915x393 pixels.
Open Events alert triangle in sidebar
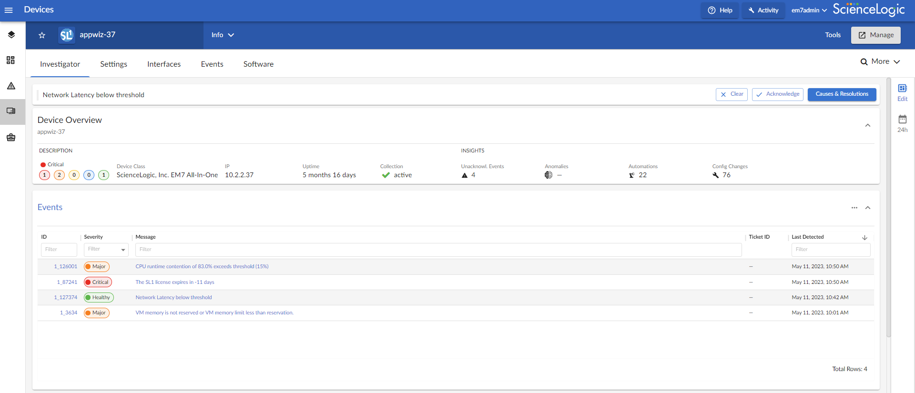click(x=11, y=86)
